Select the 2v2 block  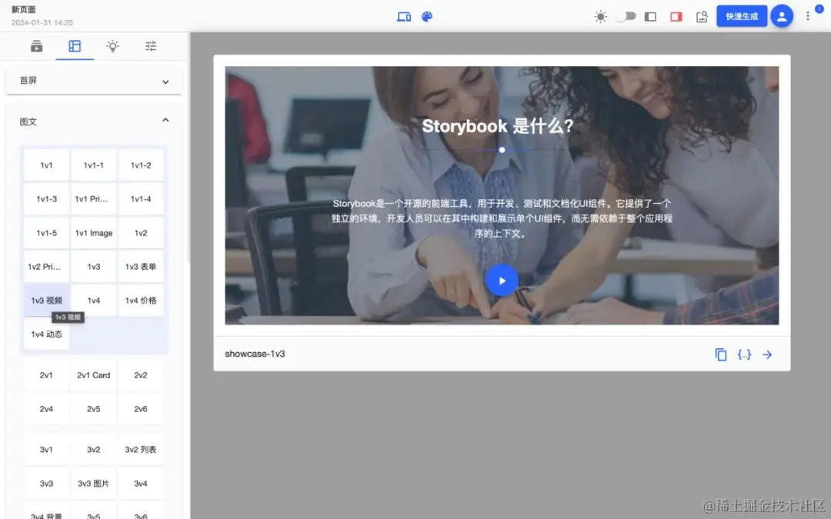point(141,375)
